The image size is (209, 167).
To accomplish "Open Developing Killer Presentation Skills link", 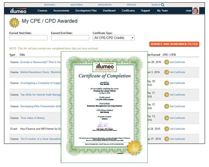I will [41, 106].
